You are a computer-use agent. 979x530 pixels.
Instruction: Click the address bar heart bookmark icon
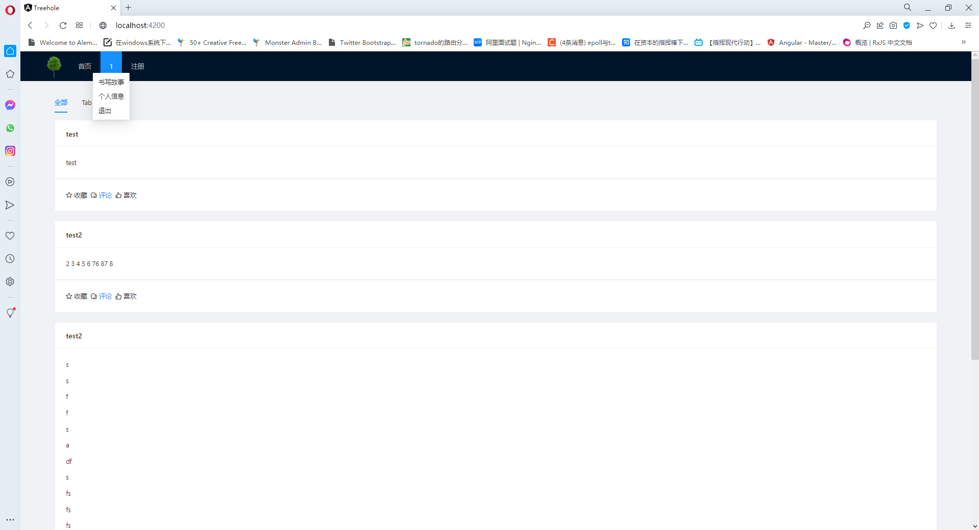(933, 25)
